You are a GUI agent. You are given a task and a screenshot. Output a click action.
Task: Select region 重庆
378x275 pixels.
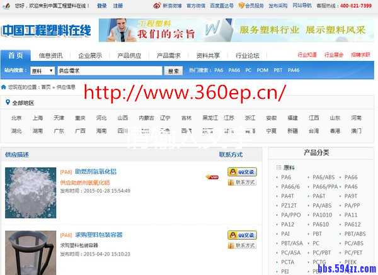80,118
